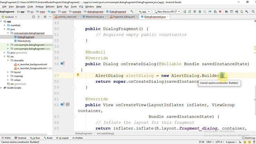
Task: Switch to the fragment_dialog.xml tab
Action: tap(124, 17)
